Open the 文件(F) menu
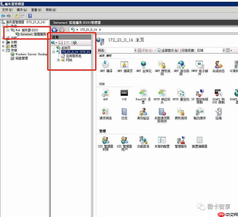This screenshot has height=217, width=238. tap(7, 10)
